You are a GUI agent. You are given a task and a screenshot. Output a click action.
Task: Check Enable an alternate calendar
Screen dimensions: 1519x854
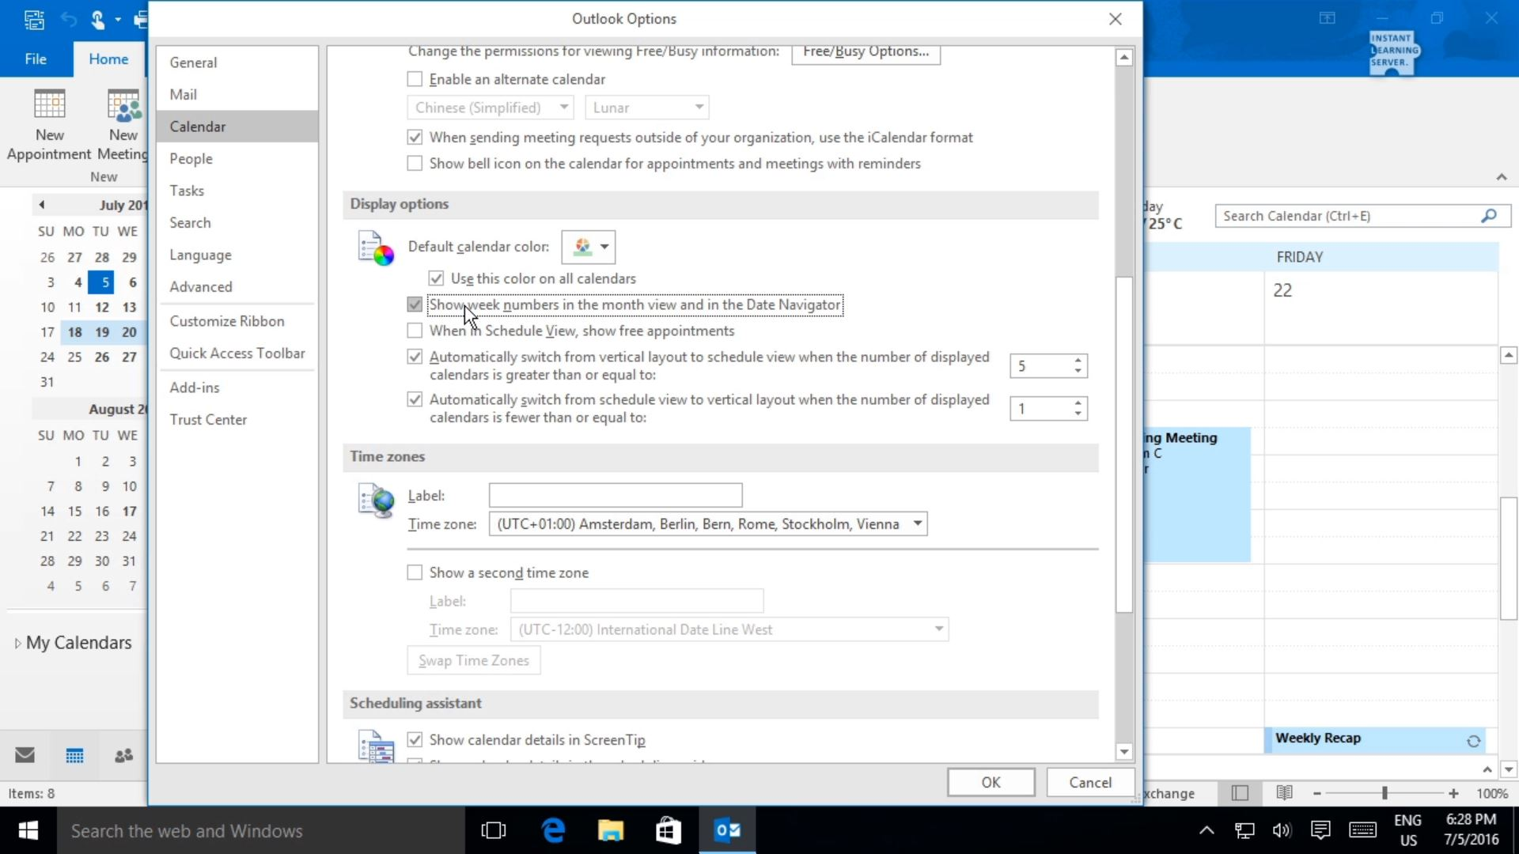[415, 78]
